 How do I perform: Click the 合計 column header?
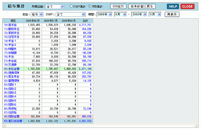click(x=85, y=21)
